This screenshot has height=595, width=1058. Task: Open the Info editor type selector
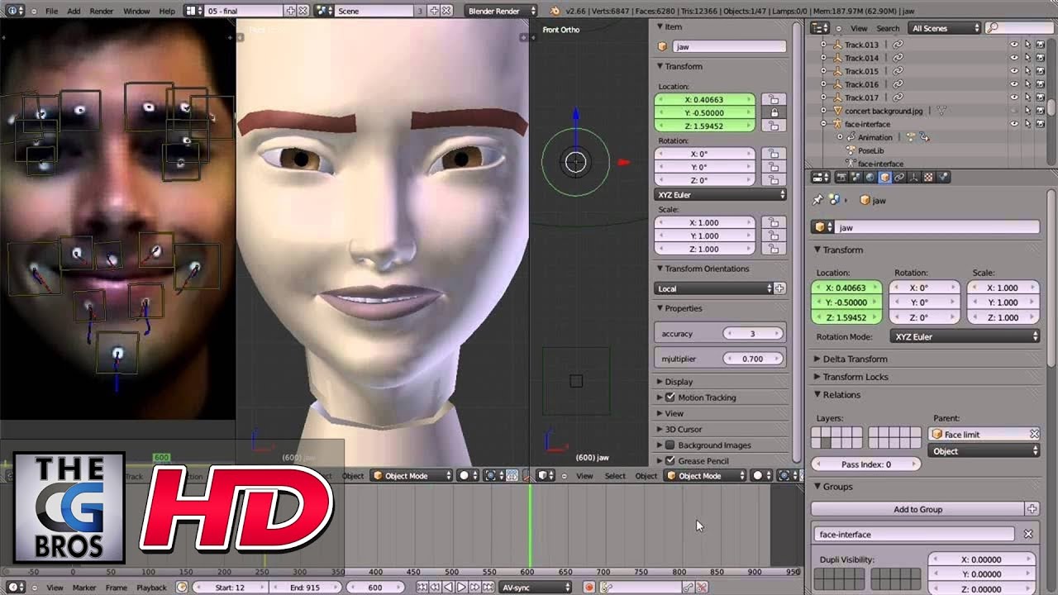[15, 11]
